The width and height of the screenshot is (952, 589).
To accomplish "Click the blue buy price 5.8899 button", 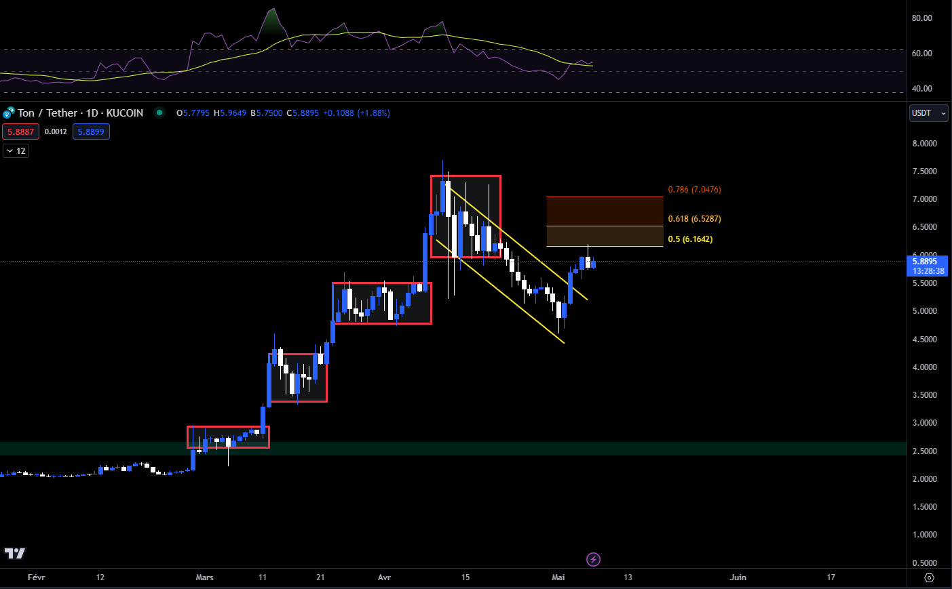I will tap(91, 131).
